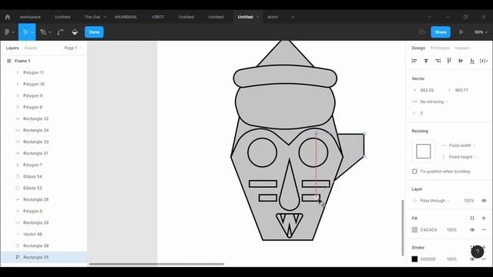Click the corner radius field value 0

[x=421, y=113]
